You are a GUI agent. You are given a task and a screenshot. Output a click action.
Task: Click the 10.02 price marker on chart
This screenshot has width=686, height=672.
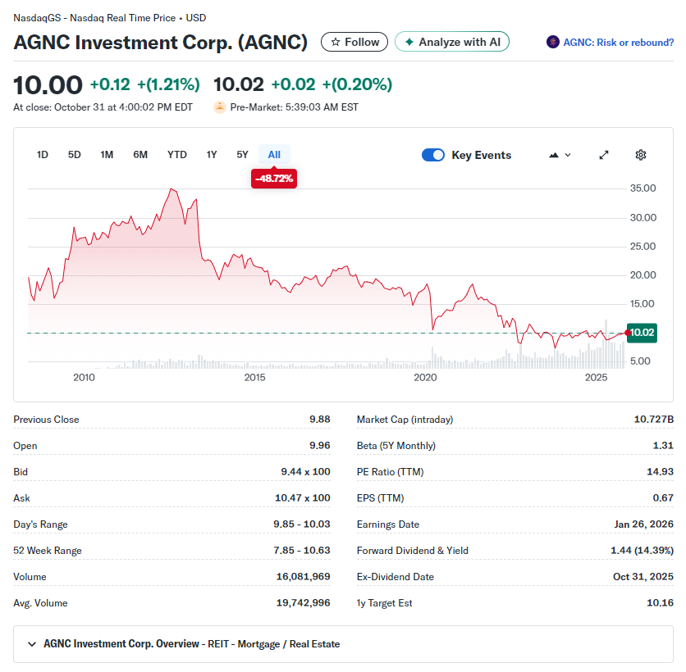(642, 333)
